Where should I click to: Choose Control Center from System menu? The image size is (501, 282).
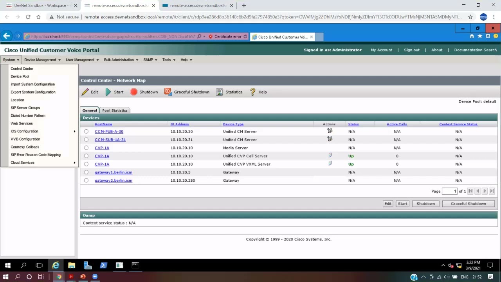click(x=22, y=69)
